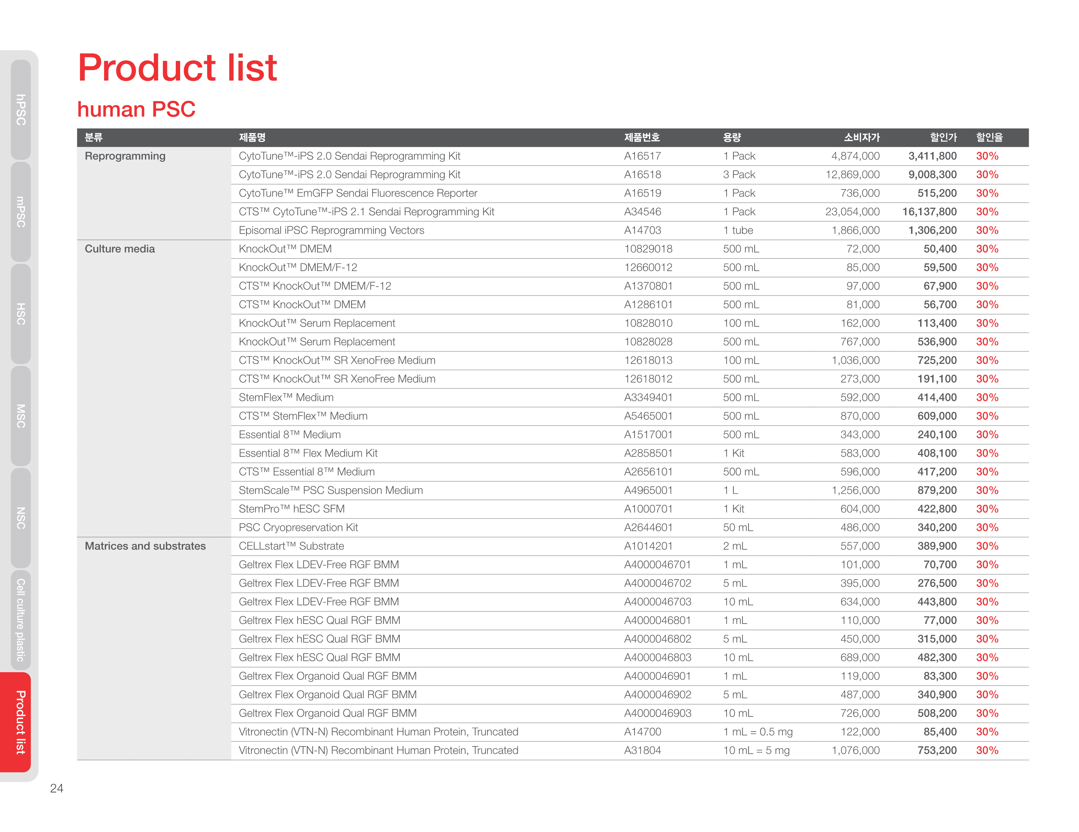The width and height of the screenshot is (1079, 832).
Task: Open the HSC side tab
Action: (x=21, y=314)
